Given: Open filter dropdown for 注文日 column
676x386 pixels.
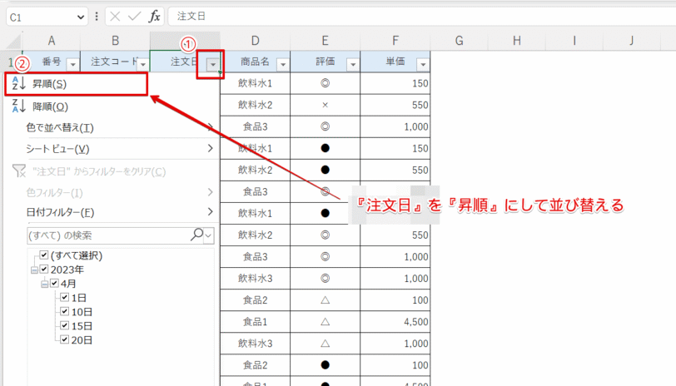Looking at the screenshot, I should (213, 65).
